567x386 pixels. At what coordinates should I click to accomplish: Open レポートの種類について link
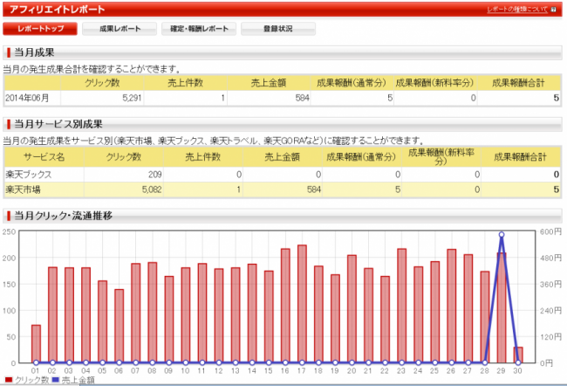pyautogui.click(x=517, y=10)
